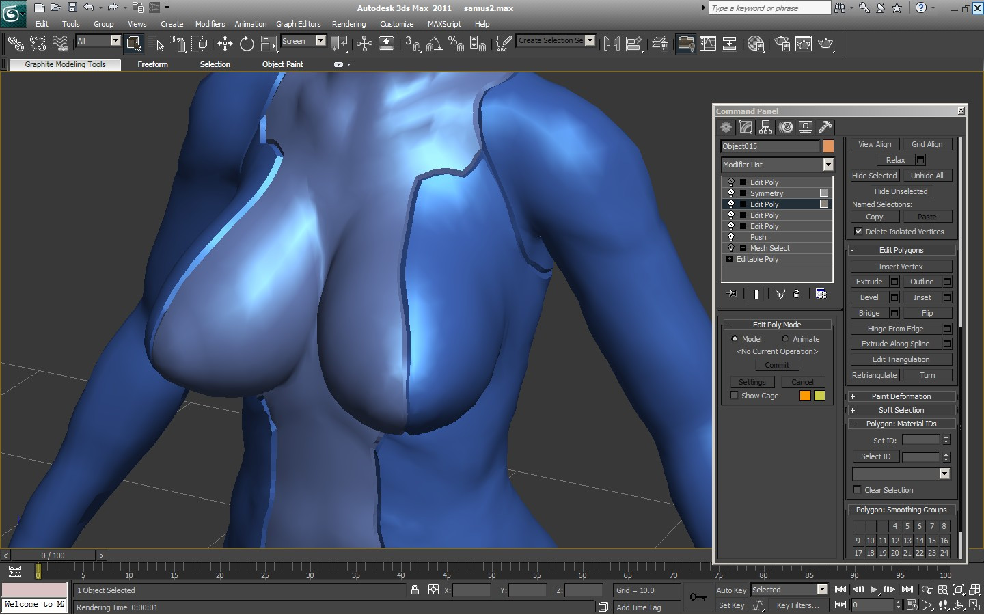The width and height of the screenshot is (984, 615).
Task: Click the Key Filters button
Action: (797, 605)
